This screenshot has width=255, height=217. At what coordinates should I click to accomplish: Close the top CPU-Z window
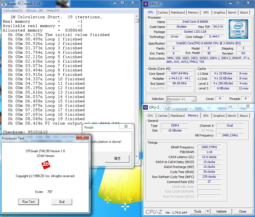(248, 3)
